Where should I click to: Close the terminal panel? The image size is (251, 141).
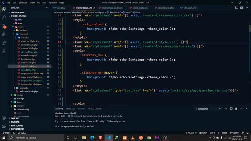(247, 109)
